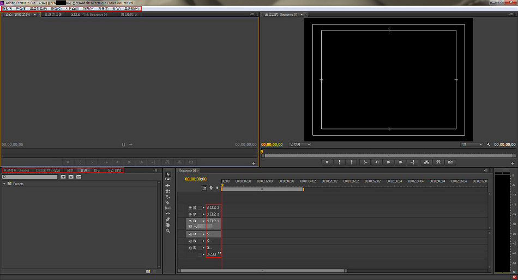Select the Zoom tool magnifier
The height and width of the screenshot is (280, 518).
168,230
